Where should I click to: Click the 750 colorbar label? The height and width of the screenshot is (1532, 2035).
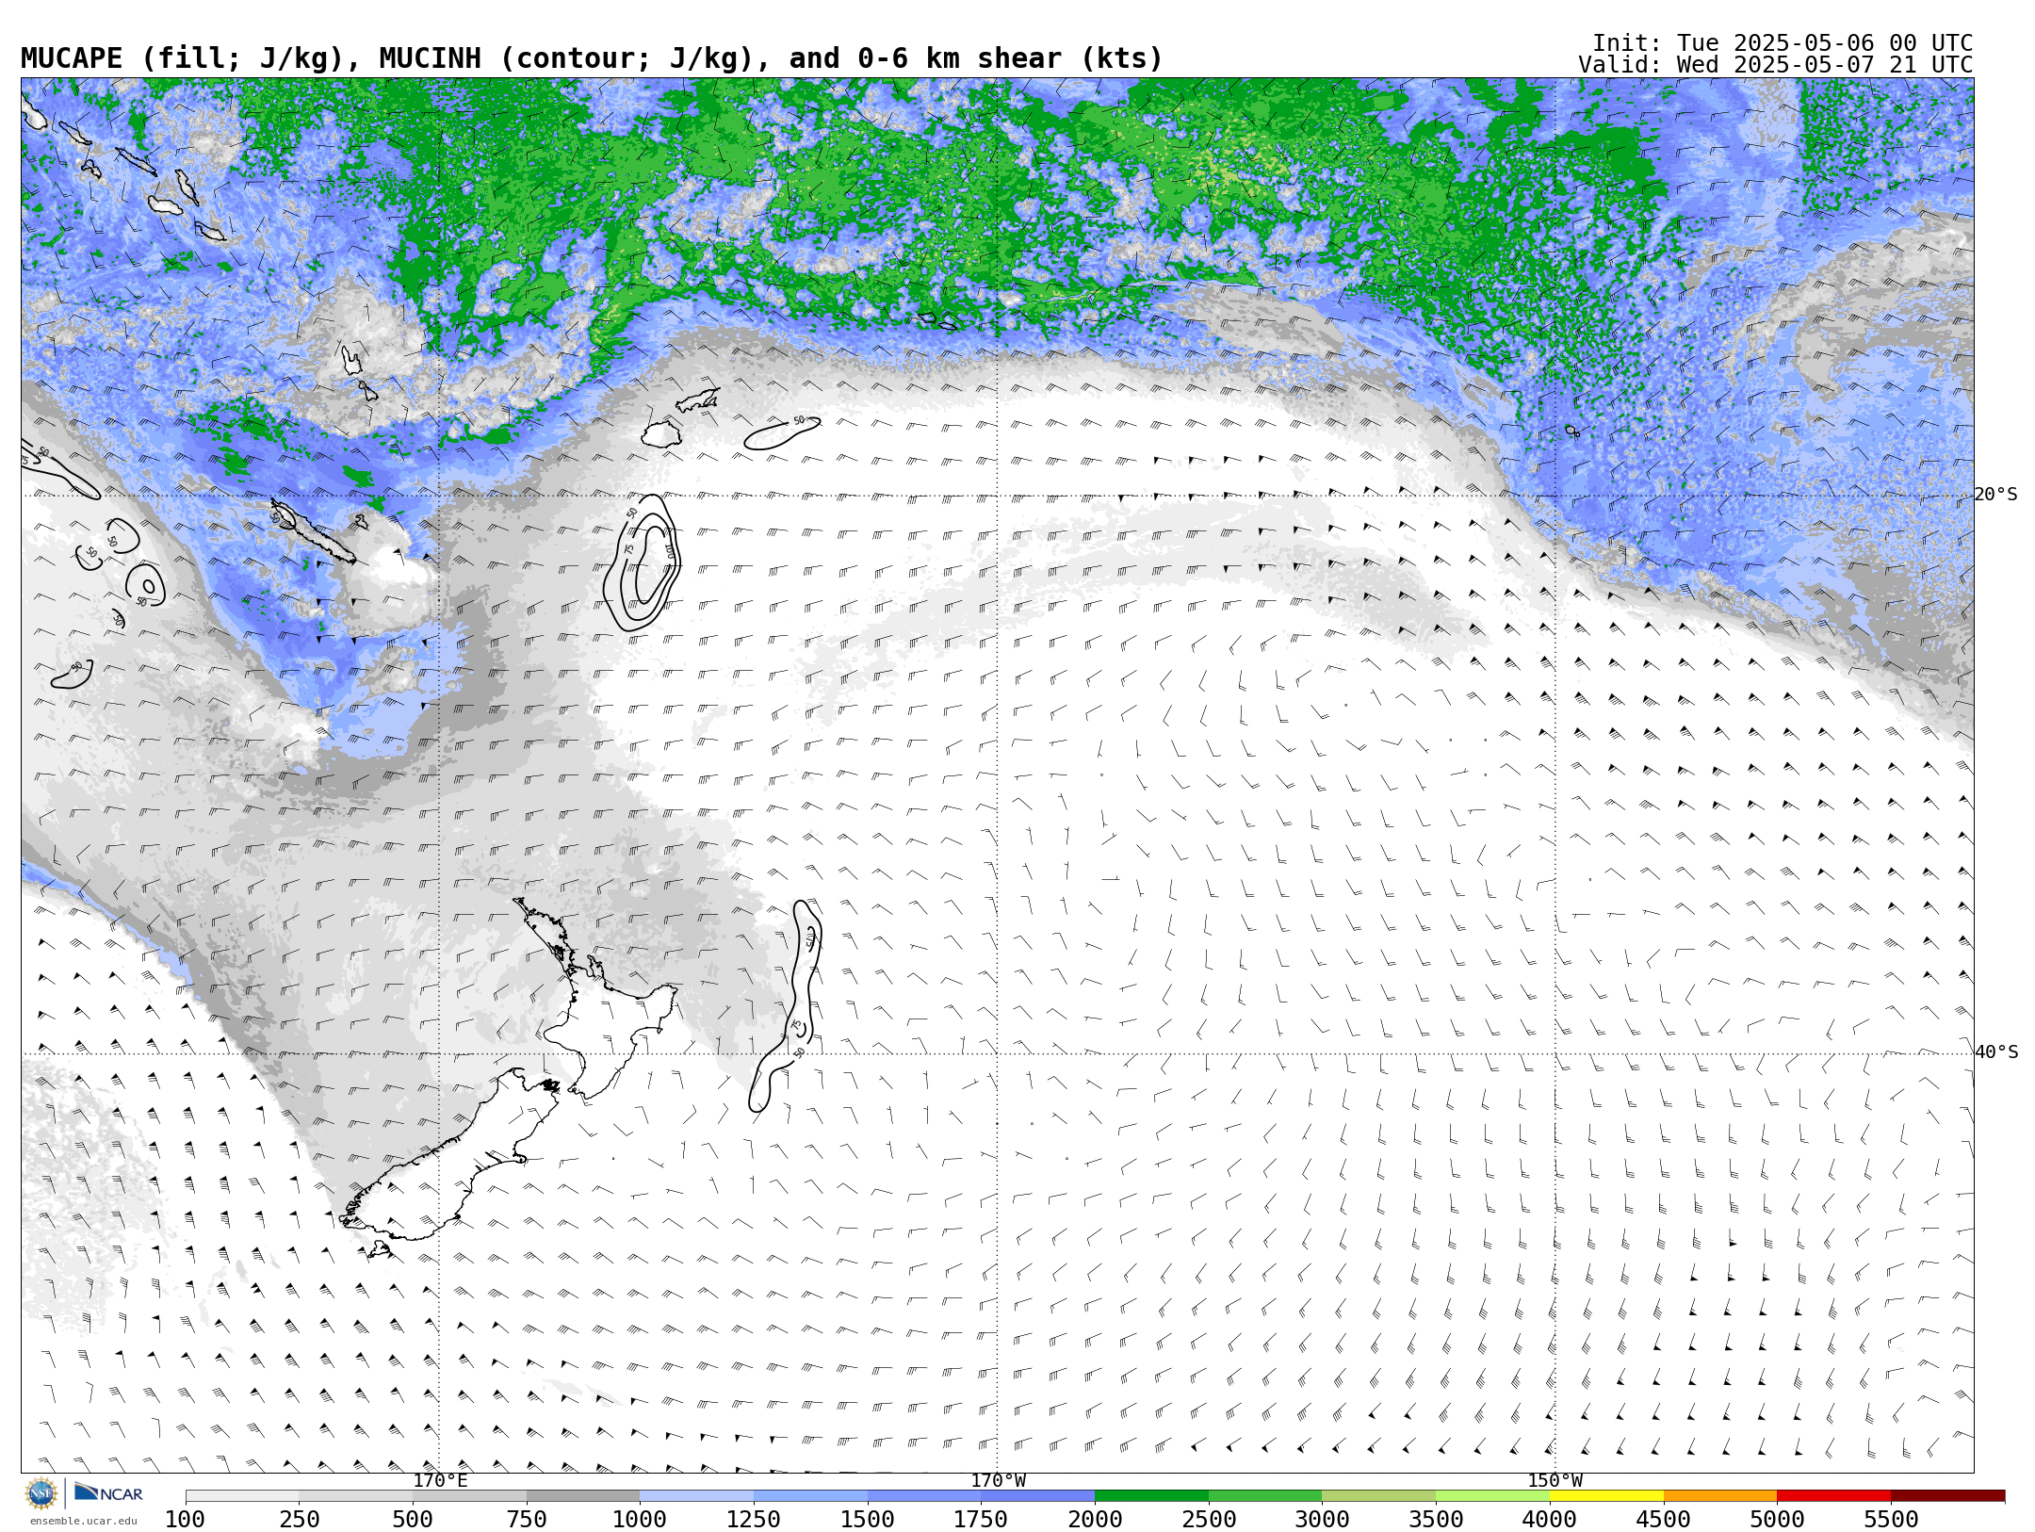pos(527,1520)
